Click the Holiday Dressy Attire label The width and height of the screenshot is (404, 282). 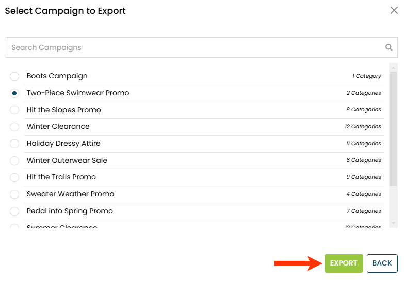(x=63, y=144)
